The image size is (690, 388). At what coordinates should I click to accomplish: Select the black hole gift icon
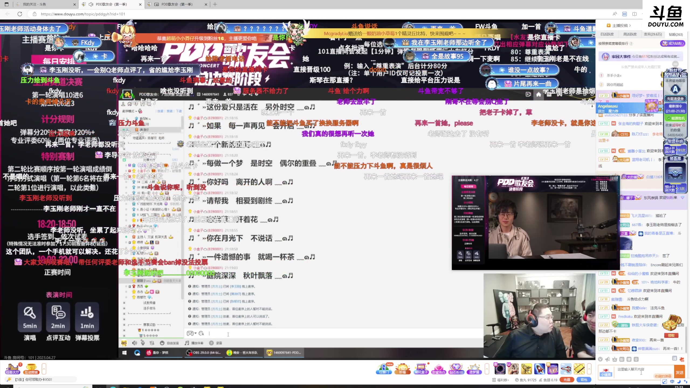(499, 369)
